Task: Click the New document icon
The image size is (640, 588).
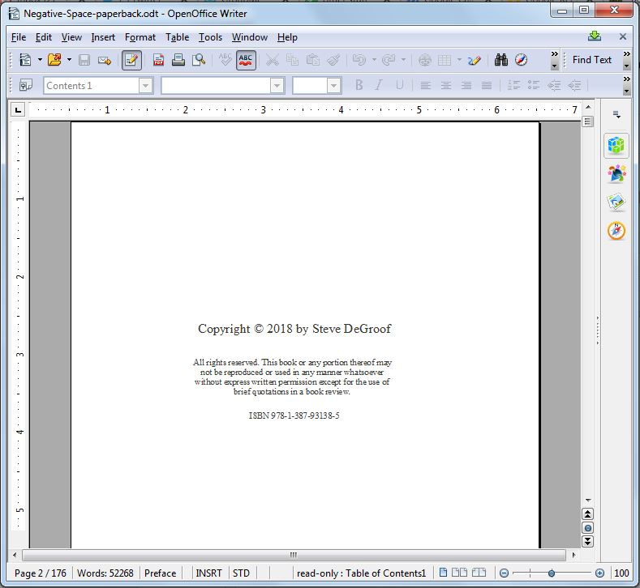Action: pos(25,60)
